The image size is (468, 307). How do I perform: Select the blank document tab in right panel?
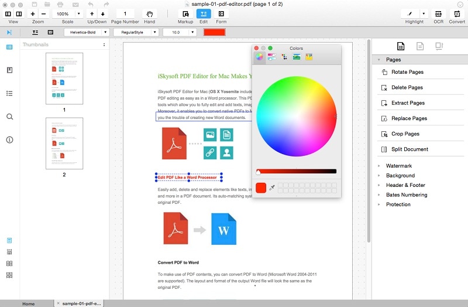click(x=420, y=46)
